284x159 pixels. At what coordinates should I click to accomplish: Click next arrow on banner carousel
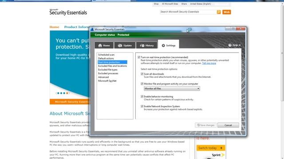69,93
